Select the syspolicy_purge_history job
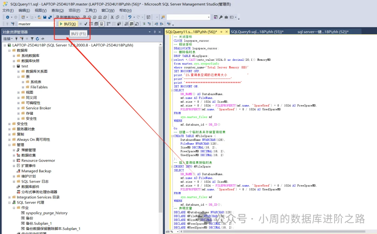Screen dimensions: 377x234 point(47,213)
